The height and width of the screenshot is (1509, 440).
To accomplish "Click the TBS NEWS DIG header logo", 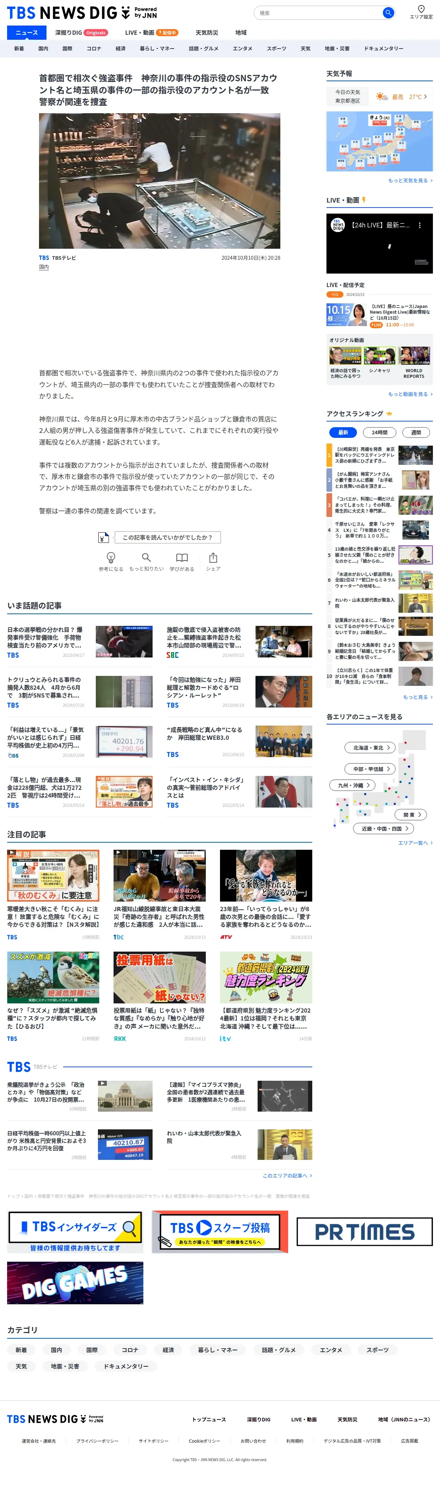I will [82, 12].
